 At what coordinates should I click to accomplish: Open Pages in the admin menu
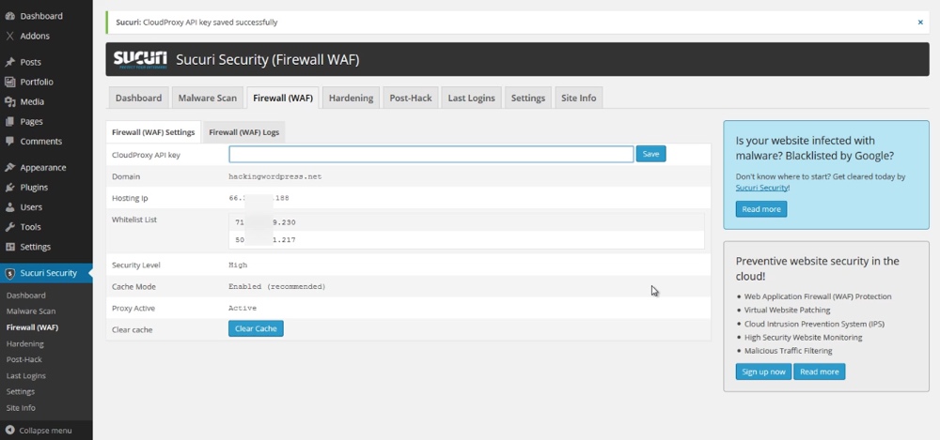click(31, 122)
